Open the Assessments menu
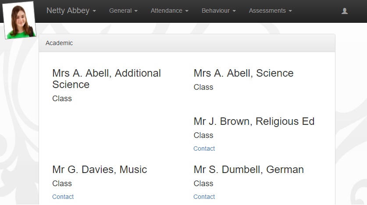The width and height of the screenshot is (367, 205). click(271, 11)
